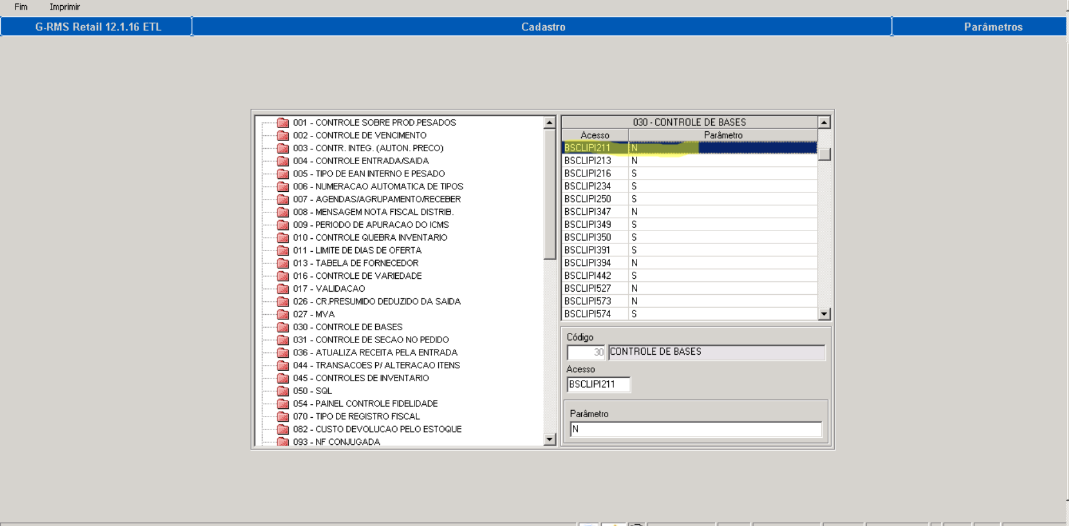Select tree item 050 - SQL label
This screenshot has width=1069, height=526.
[312, 391]
